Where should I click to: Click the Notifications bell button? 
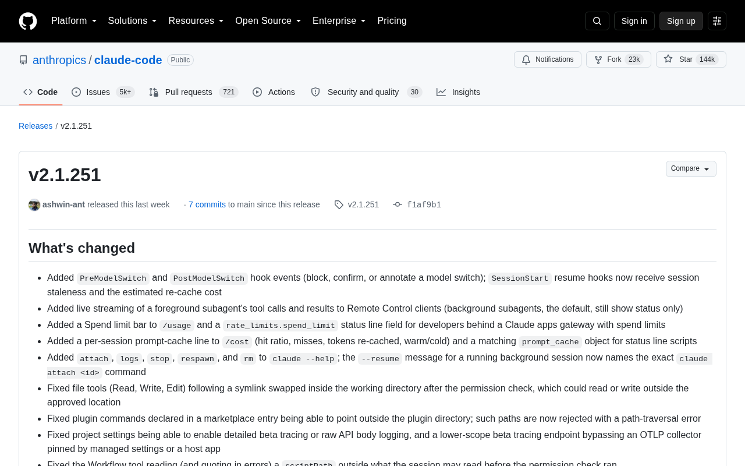tap(548, 59)
